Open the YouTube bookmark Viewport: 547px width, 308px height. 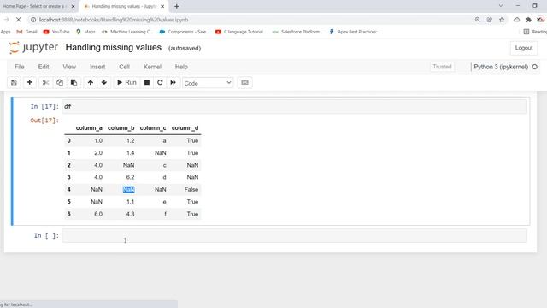56,32
